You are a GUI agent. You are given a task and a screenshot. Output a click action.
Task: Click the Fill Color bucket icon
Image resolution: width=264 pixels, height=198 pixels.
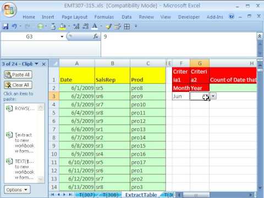click(62, 26)
